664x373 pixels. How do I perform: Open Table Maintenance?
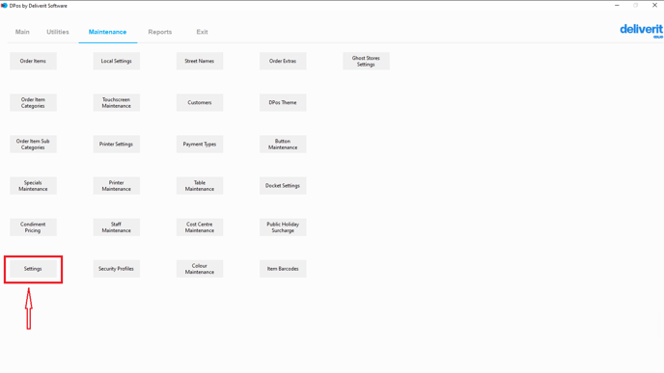200,186
